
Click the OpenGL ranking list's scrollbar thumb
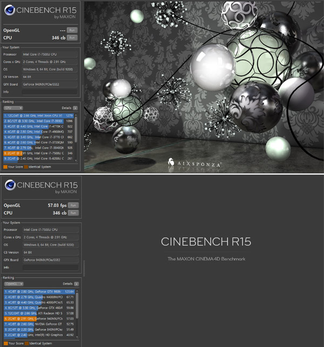pos(77,306)
